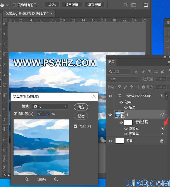Click the 适合屏幕 button
The width and height of the screenshot is (170, 187).
tap(72, 5)
